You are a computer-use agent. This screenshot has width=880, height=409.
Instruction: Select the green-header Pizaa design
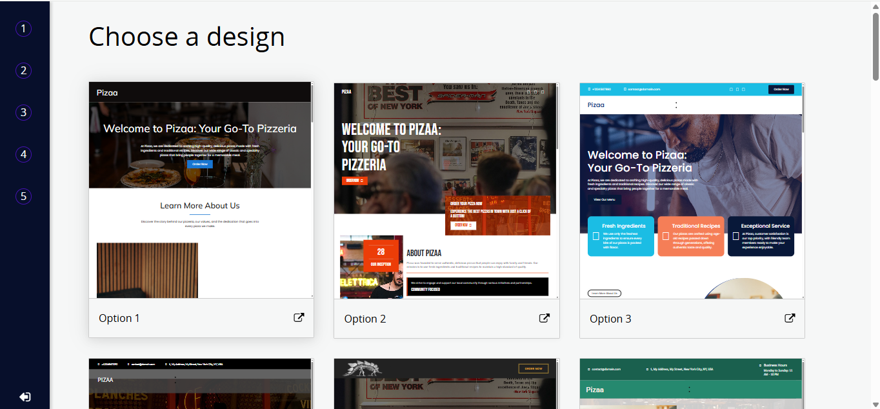point(692,384)
